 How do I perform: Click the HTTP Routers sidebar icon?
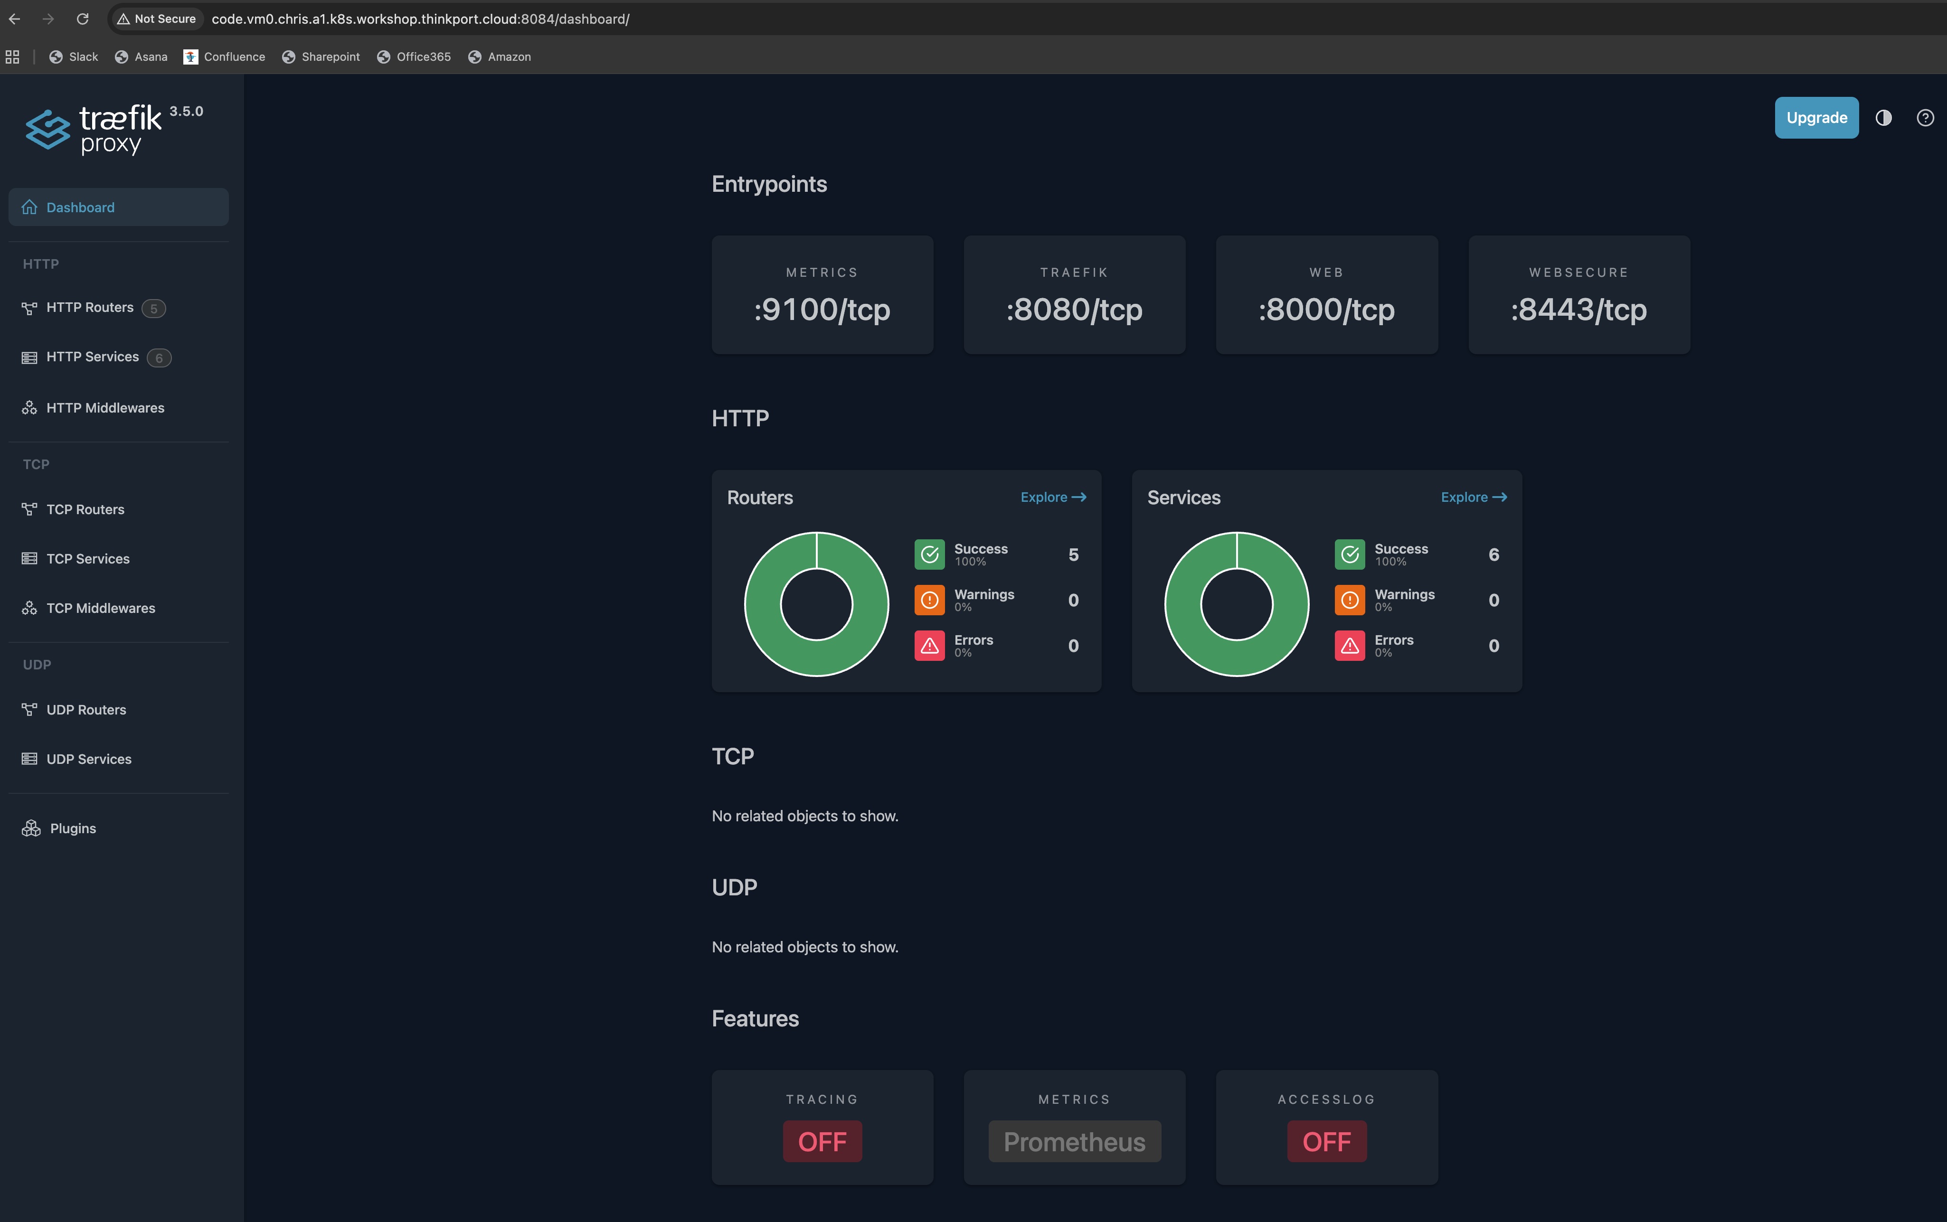click(29, 308)
